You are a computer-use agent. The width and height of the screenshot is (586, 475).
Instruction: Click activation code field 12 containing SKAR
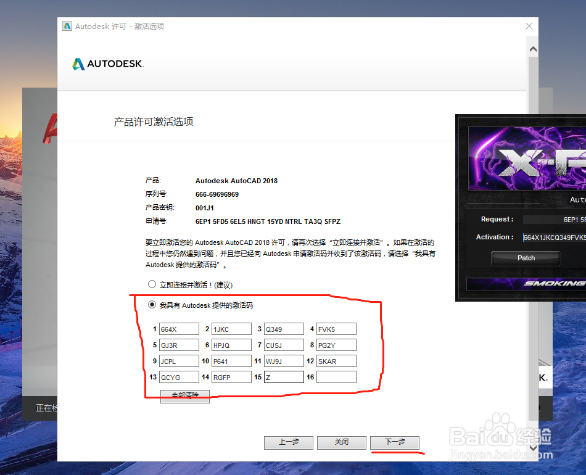(336, 361)
